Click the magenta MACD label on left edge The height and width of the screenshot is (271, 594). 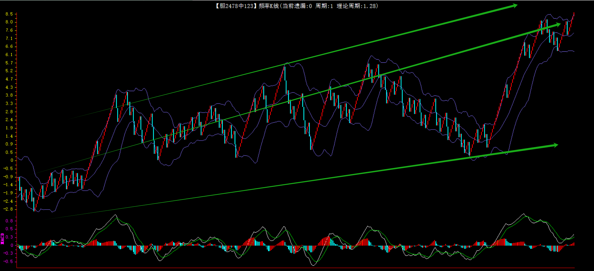pos(3,239)
